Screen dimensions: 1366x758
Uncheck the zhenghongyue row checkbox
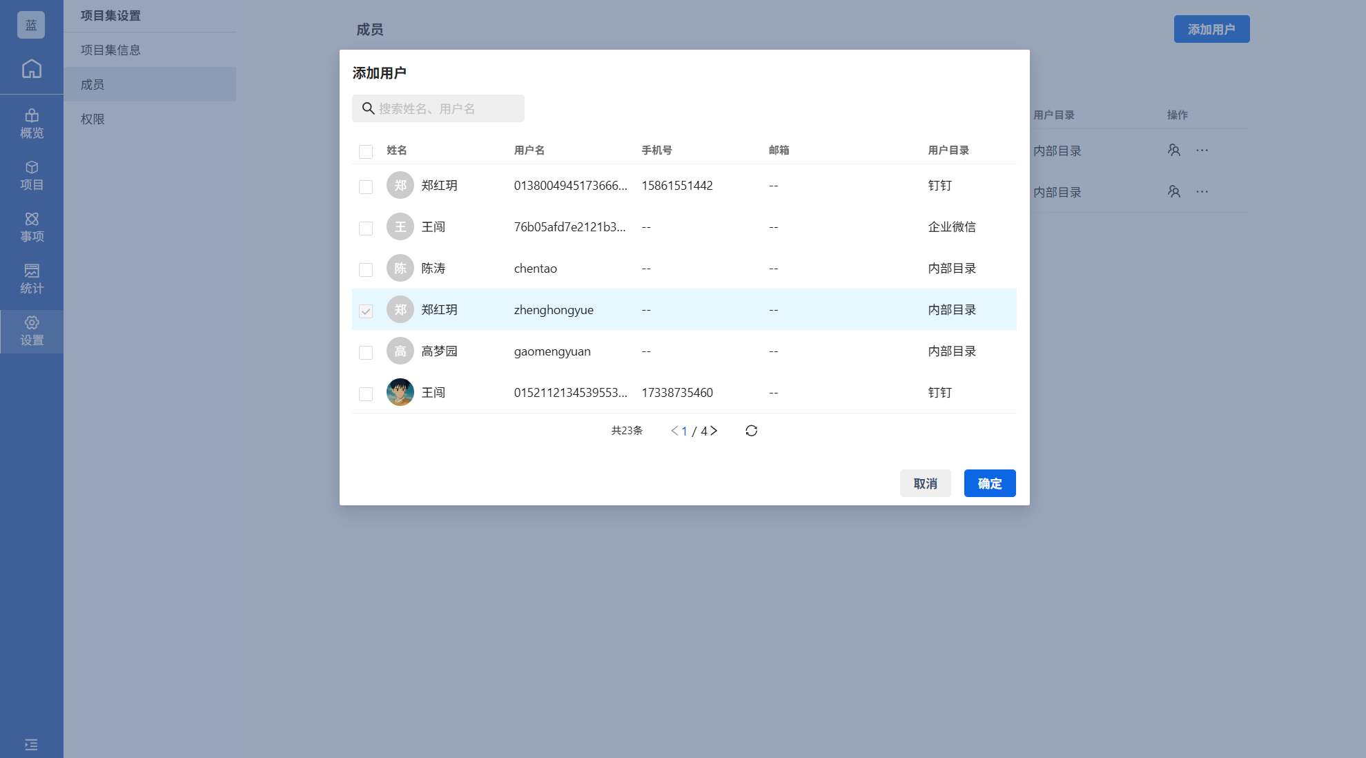pyautogui.click(x=366, y=311)
